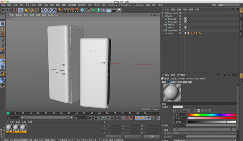This screenshot has height=141, width=243.
Task: Toggle visibility dots for handle001
Action: pos(182,30)
